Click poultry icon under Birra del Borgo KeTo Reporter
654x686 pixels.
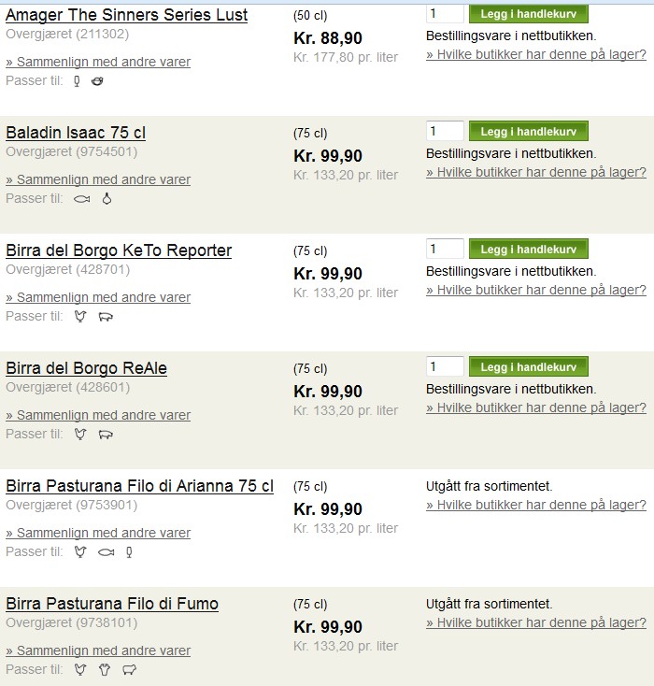(x=80, y=316)
